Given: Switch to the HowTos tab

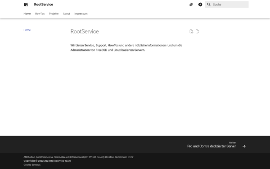Looking at the screenshot, I should point(40,14).
